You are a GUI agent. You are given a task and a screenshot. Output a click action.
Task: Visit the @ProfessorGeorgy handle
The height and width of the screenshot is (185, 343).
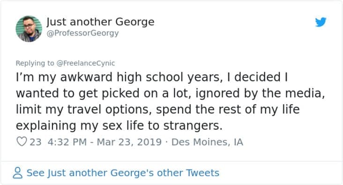tap(82, 33)
